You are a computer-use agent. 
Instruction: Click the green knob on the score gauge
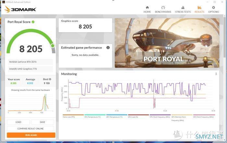click(53, 46)
